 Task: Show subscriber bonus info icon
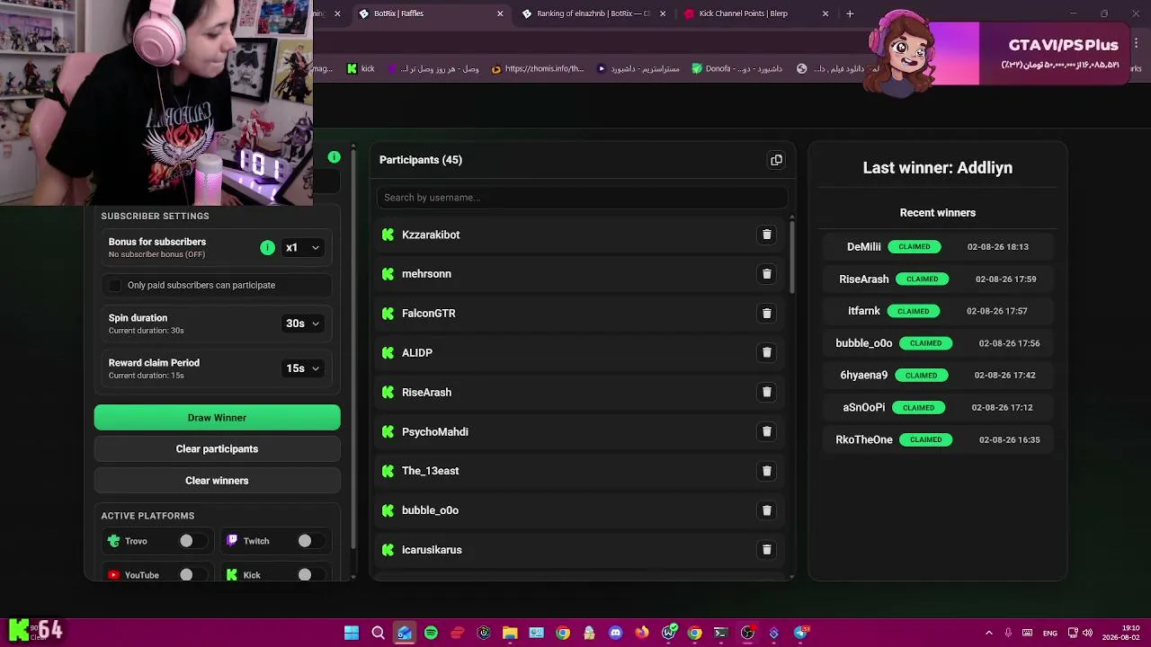[x=267, y=247]
